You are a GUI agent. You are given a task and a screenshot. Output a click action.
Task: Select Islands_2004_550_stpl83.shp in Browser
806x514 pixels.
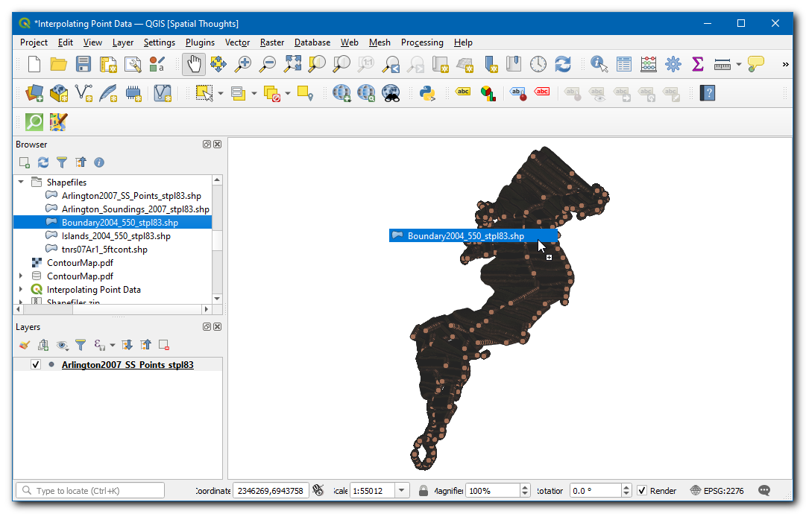[116, 236]
